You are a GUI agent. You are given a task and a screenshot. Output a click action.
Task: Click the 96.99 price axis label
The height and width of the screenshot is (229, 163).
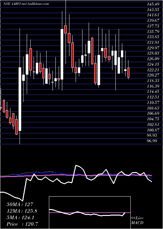point(152,141)
